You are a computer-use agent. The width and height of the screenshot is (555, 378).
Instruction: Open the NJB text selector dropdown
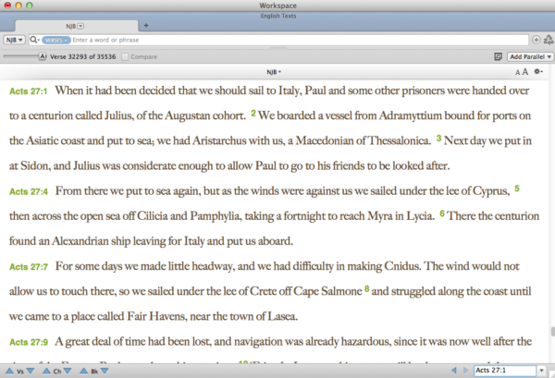[x=15, y=40]
